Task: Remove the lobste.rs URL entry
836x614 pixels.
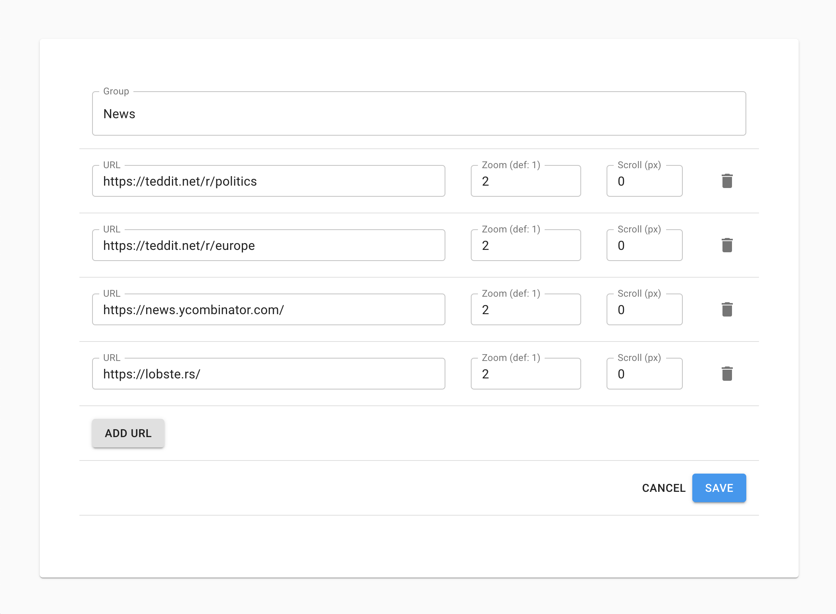Action: click(727, 374)
